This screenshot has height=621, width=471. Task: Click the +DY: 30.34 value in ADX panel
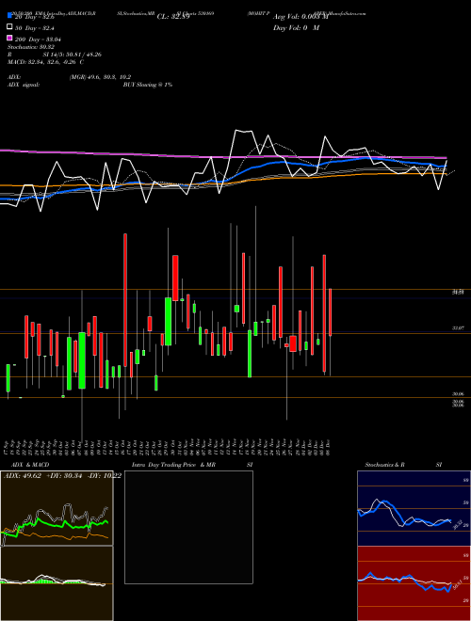[64, 476]
